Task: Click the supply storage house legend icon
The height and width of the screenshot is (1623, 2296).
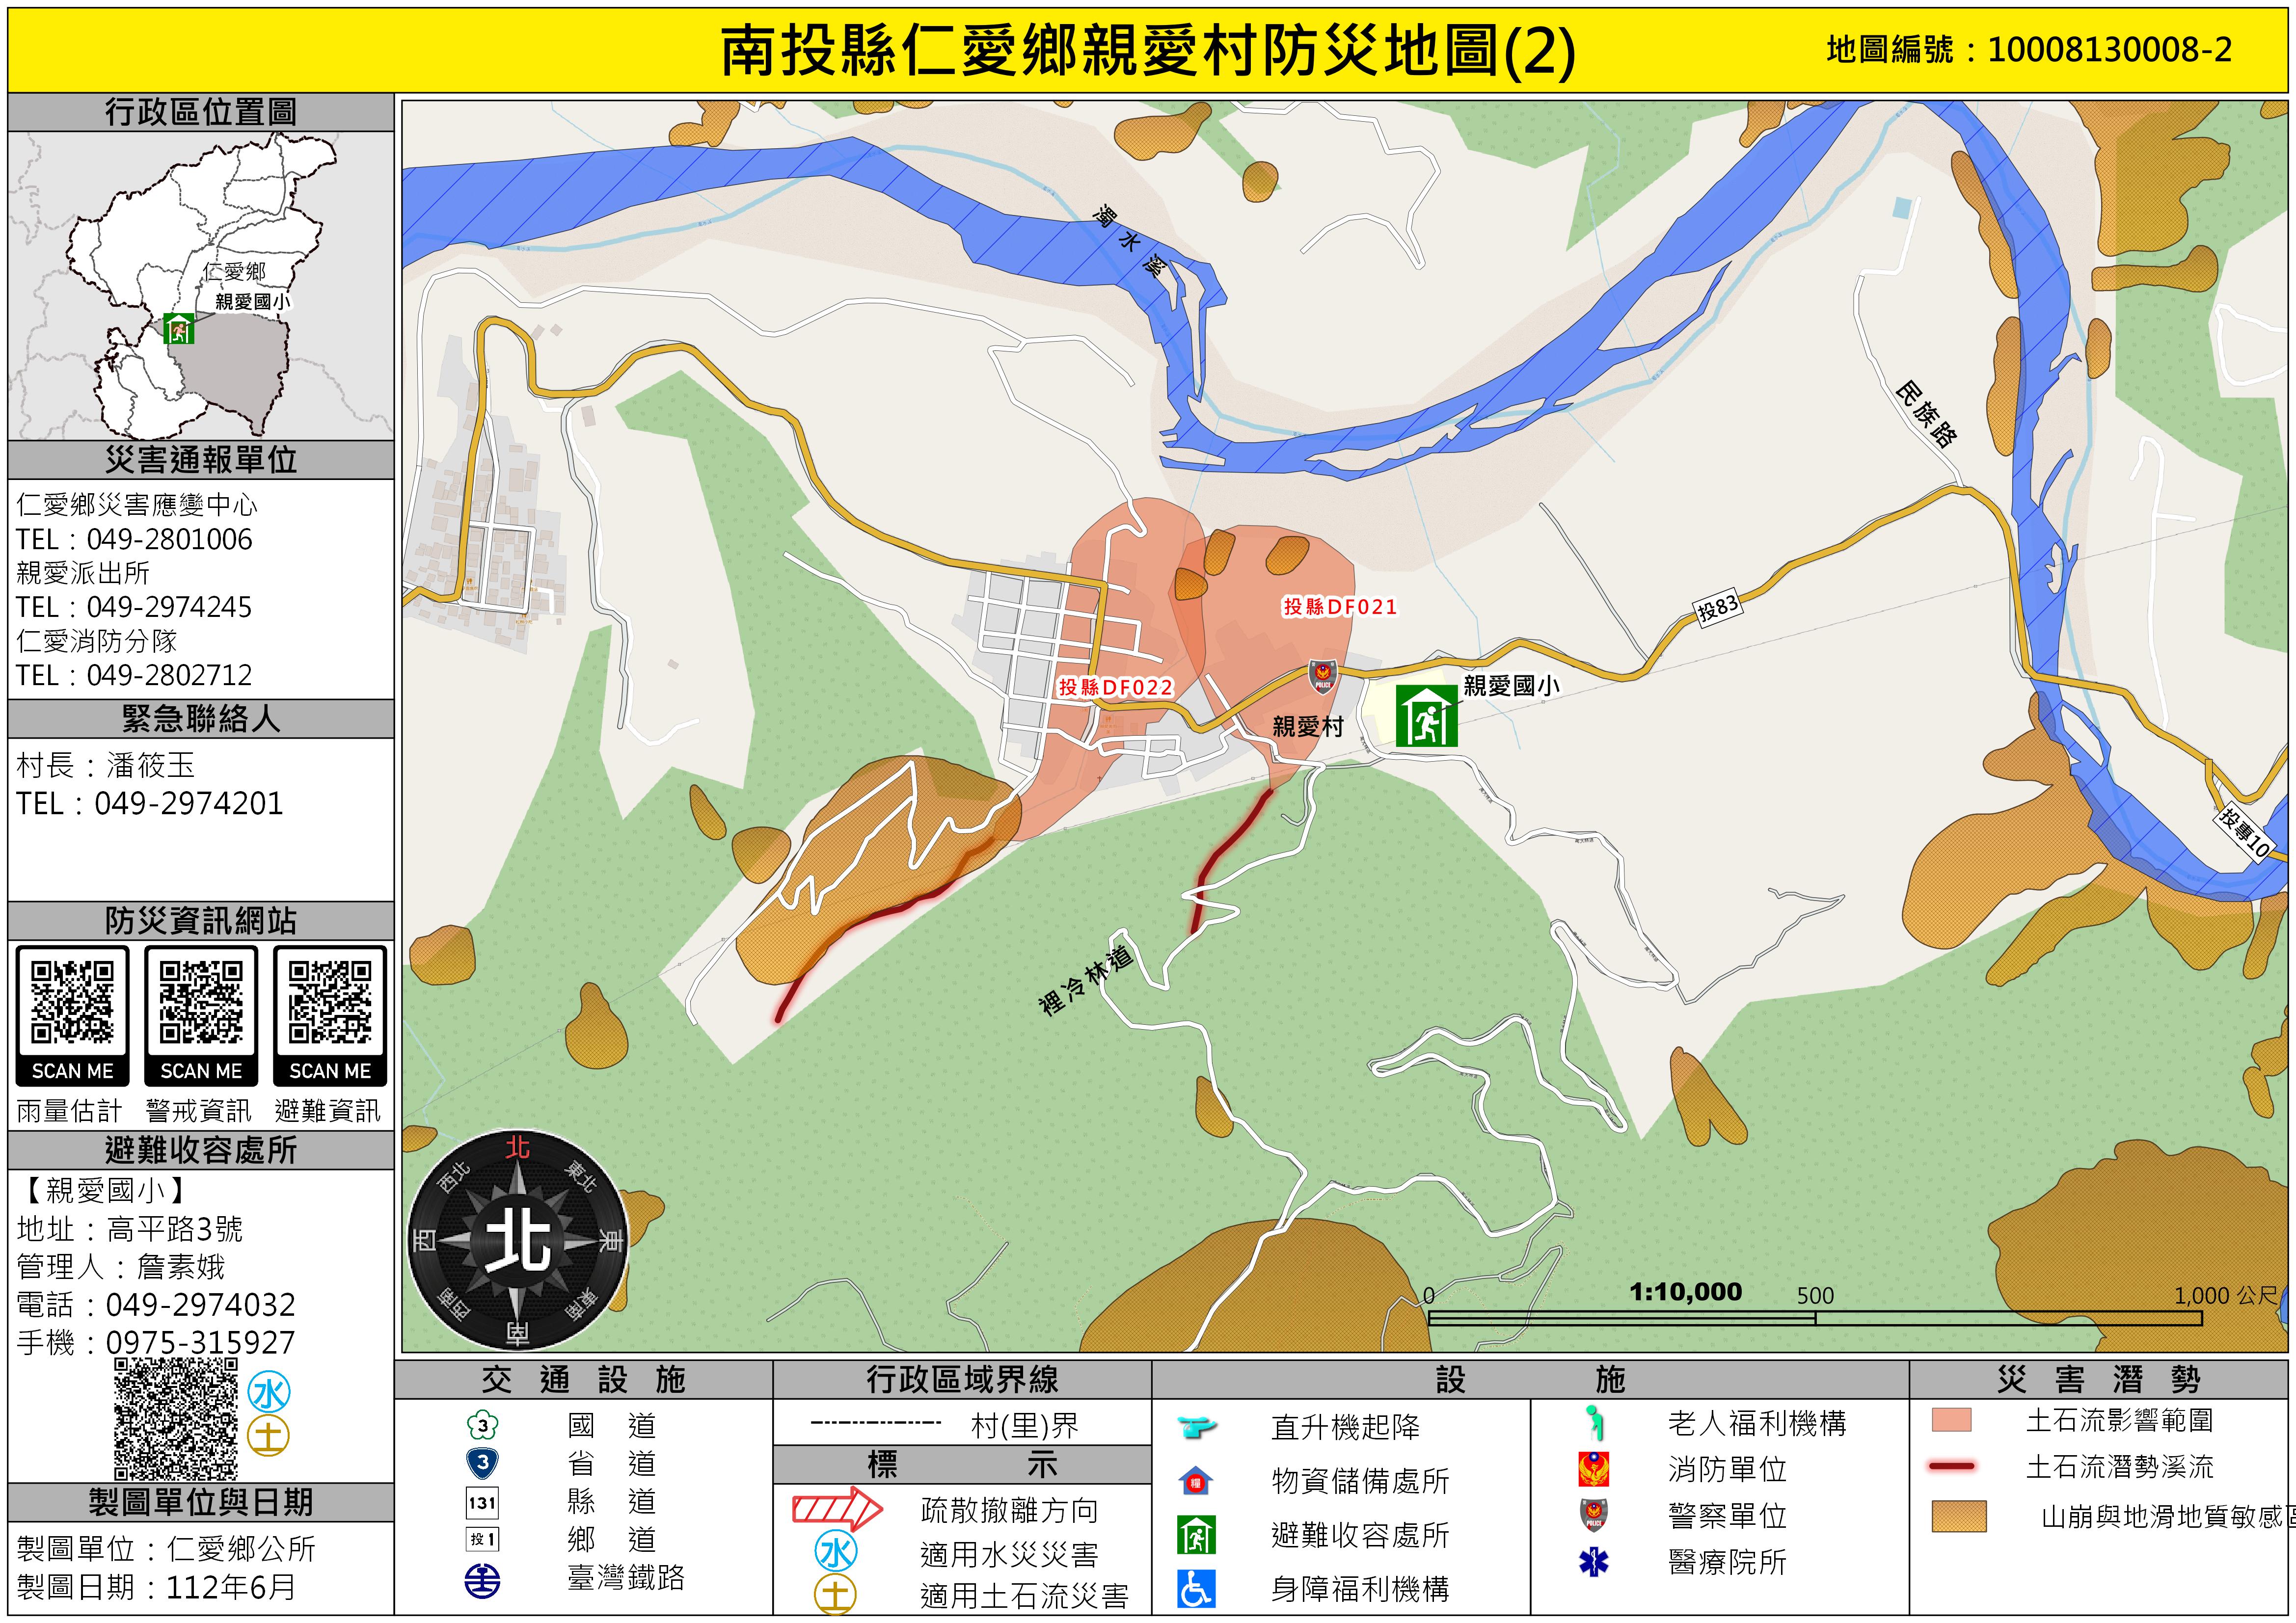Action: click(1196, 1481)
